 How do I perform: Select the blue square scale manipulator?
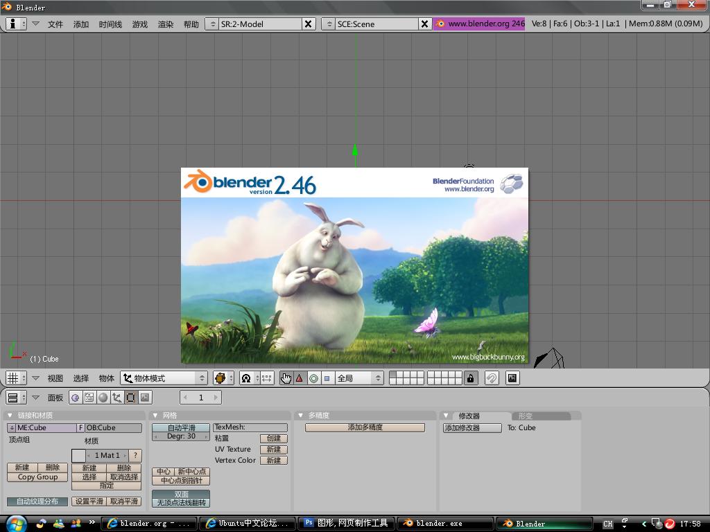327,378
